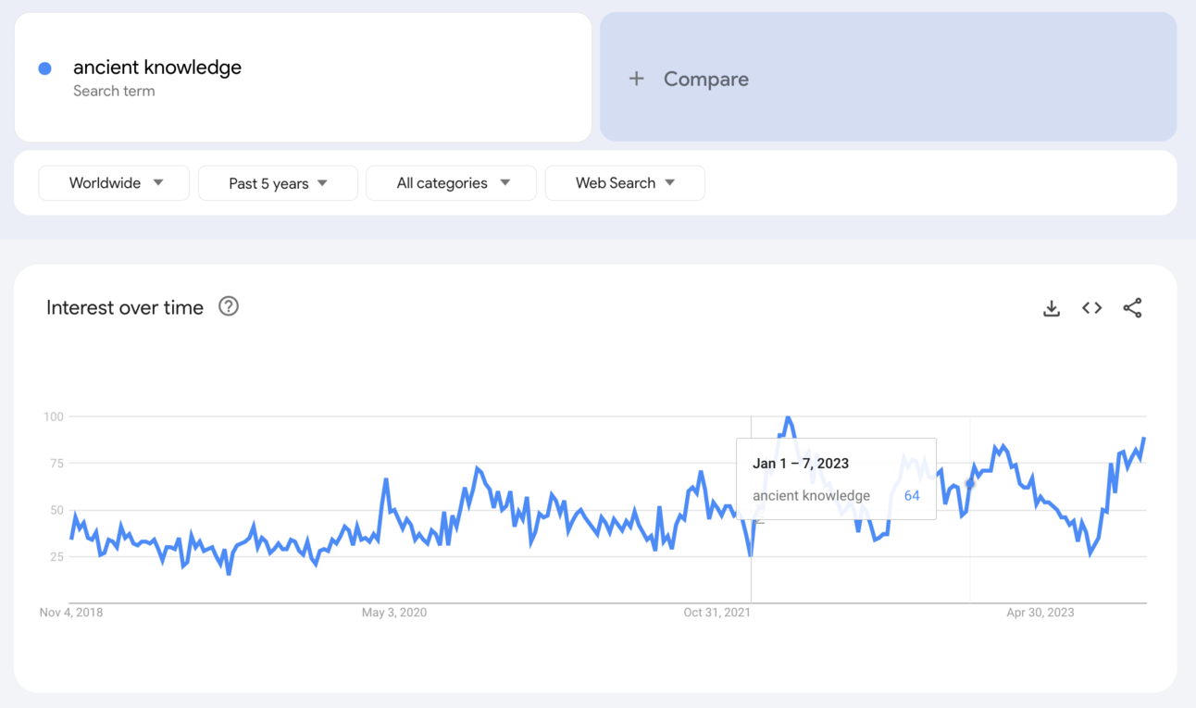Click the May 3, 2020 axis label
This screenshot has height=708, width=1196.
point(394,613)
